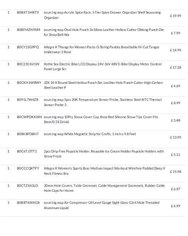The height and width of the screenshot is (236, 188).
Task: Click the £ 14.99 price
Action: [176, 50]
